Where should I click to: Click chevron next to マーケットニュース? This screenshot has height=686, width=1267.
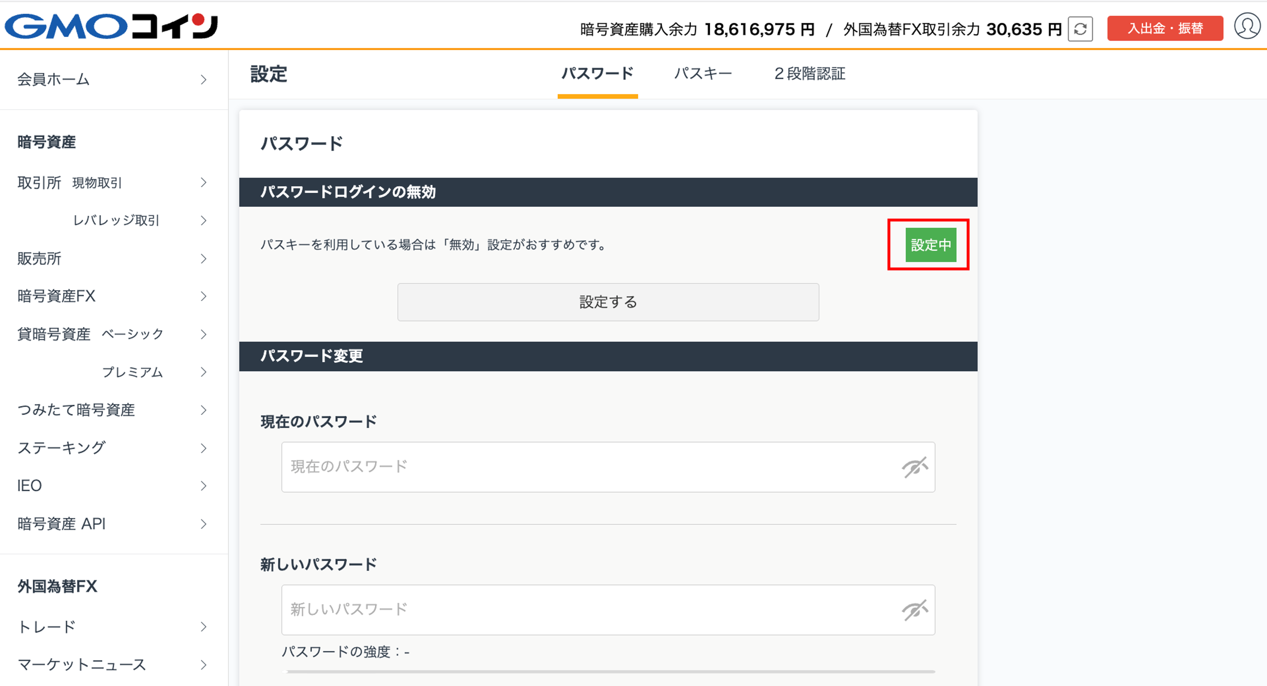204,665
